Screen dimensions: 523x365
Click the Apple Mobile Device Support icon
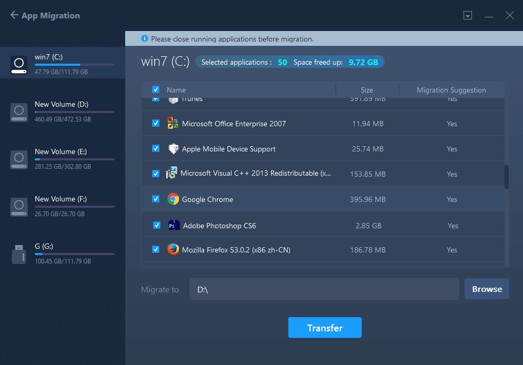click(x=173, y=149)
